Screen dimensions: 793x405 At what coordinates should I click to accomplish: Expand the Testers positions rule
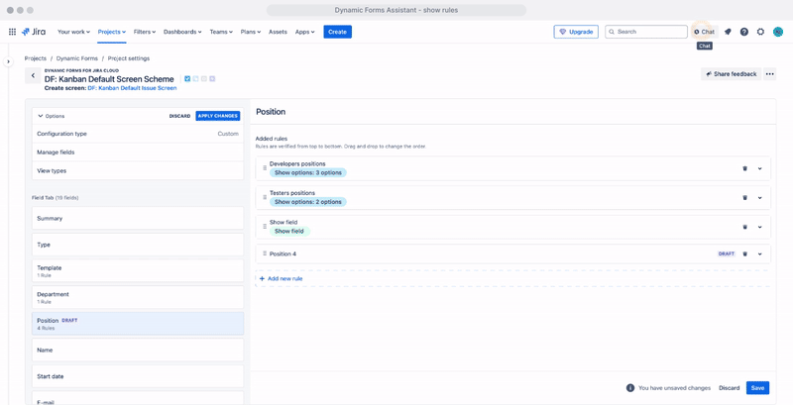tap(759, 198)
